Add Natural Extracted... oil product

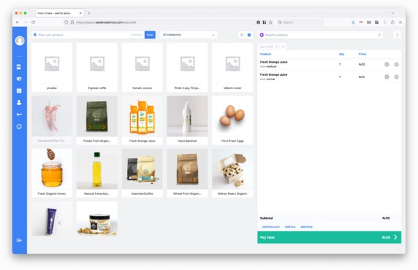[x=97, y=173]
